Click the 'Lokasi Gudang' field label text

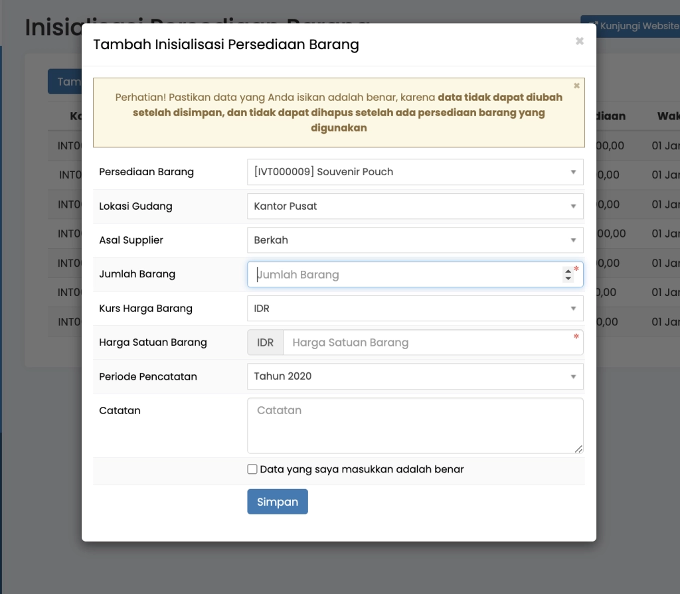pyautogui.click(x=135, y=206)
